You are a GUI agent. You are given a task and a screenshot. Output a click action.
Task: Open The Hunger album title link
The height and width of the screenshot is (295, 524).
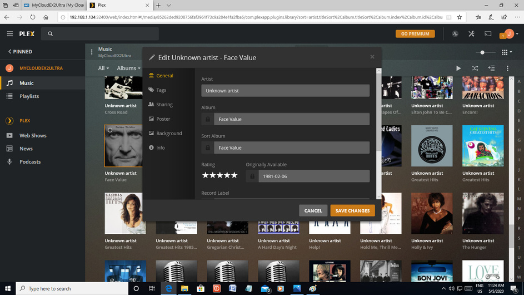click(x=474, y=248)
